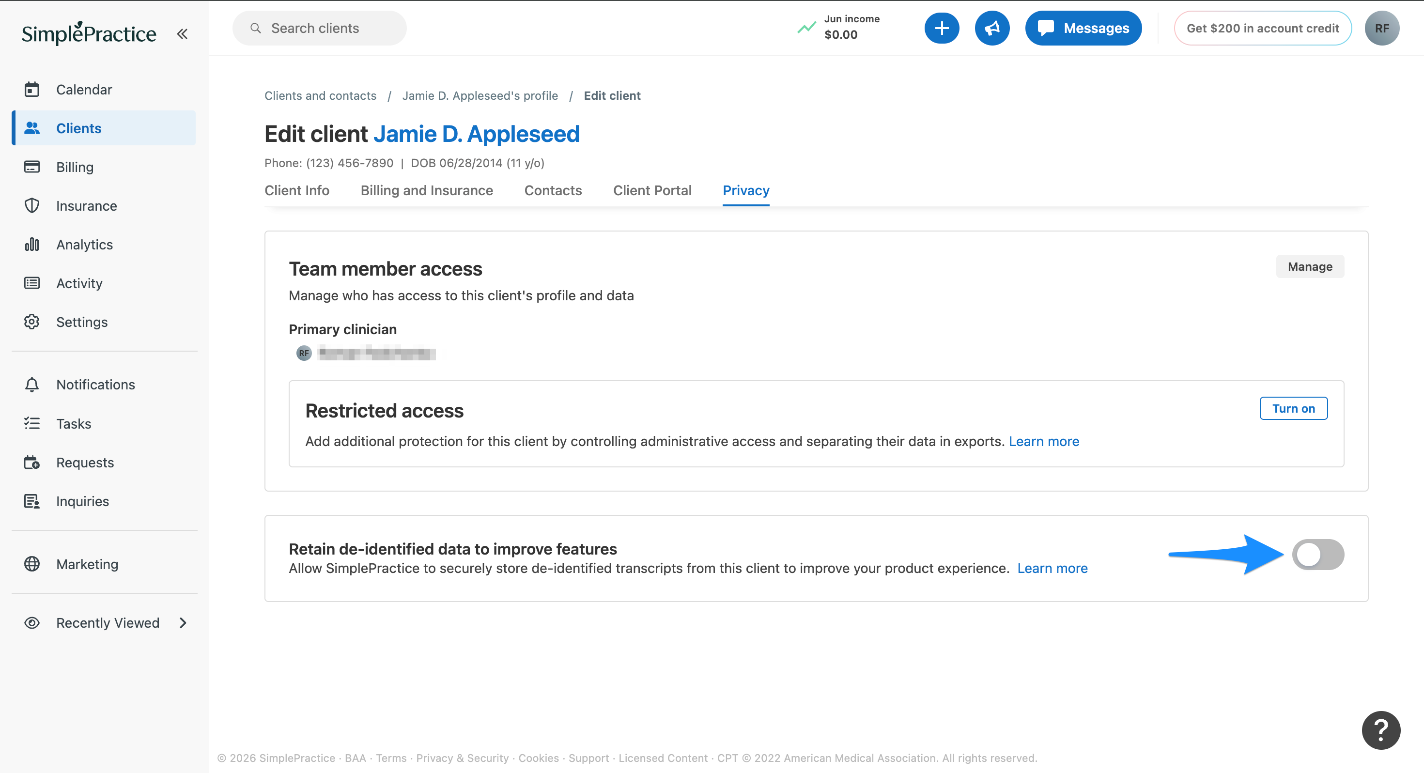Enable retain de-identified data toggle
This screenshot has width=1424, height=773.
[x=1318, y=554]
